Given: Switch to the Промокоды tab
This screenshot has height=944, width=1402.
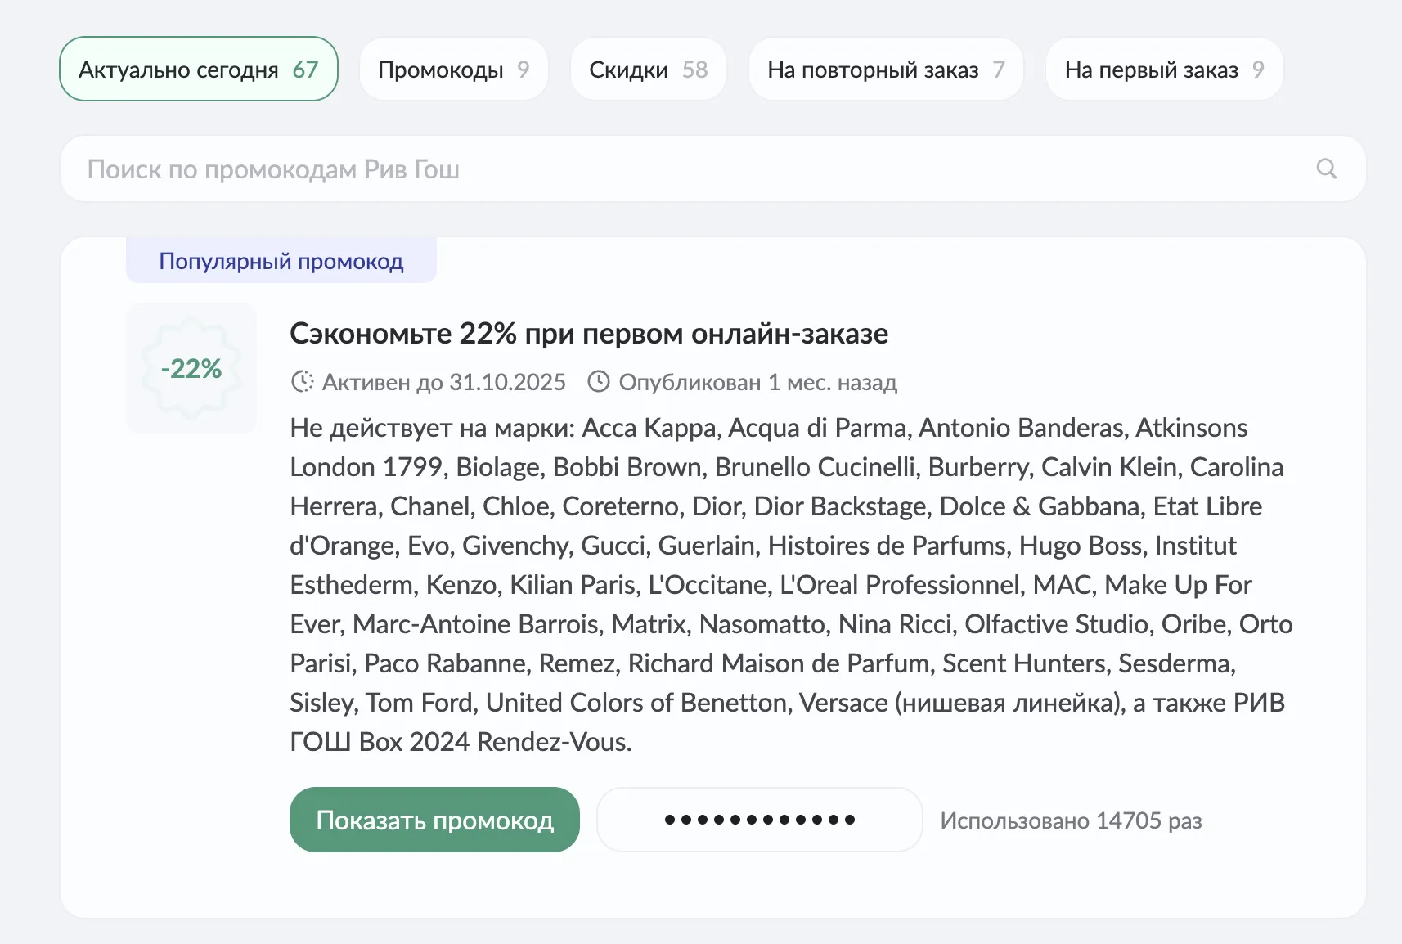Looking at the screenshot, I should click(x=453, y=70).
